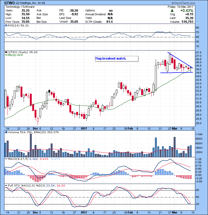Screen dimensions: 208x215
Task: Click the RSI(14) 56.31 label
Action: [x=18, y=25]
